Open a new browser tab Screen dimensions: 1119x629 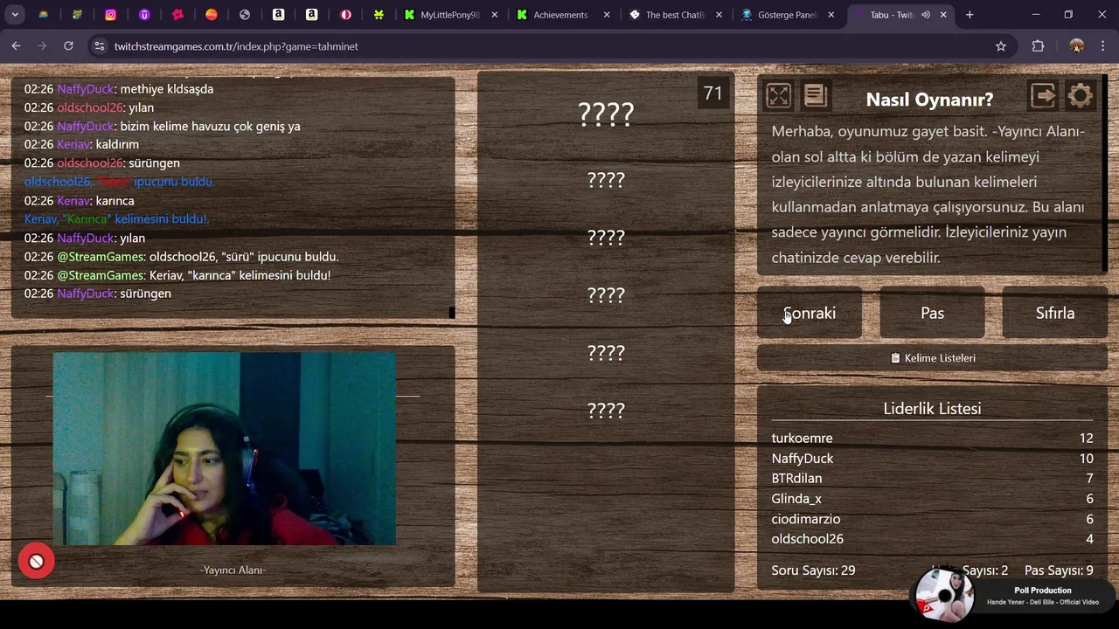click(970, 15)
